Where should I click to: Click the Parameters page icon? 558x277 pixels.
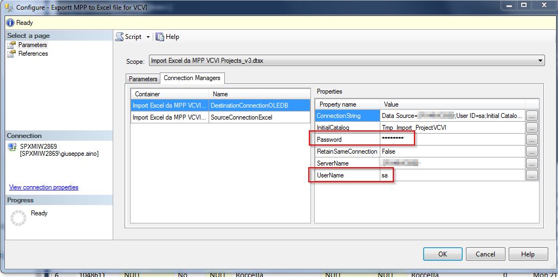(x=12, y=45)
